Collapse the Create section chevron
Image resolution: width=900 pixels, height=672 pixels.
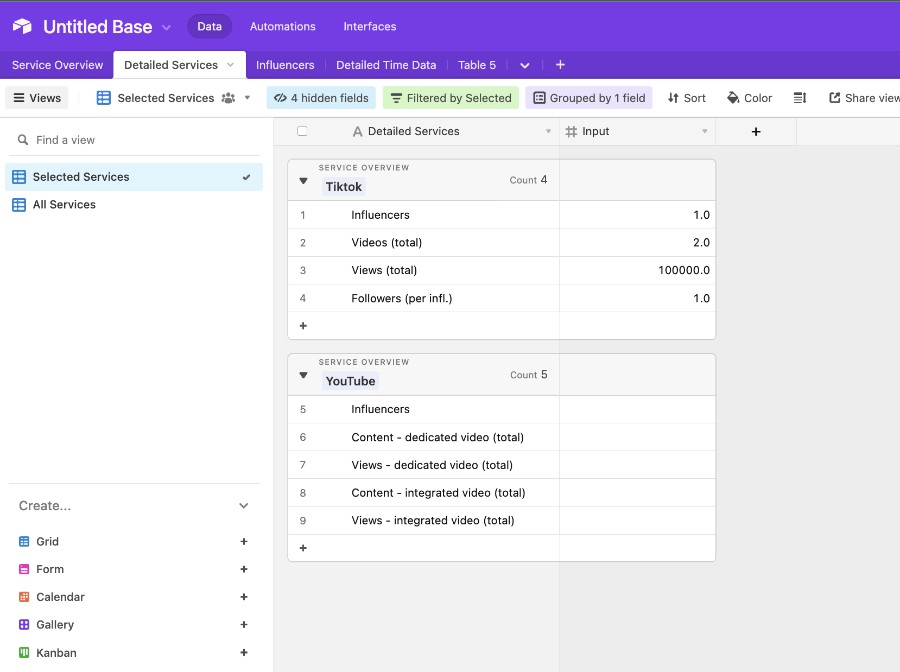pos(244,506)
